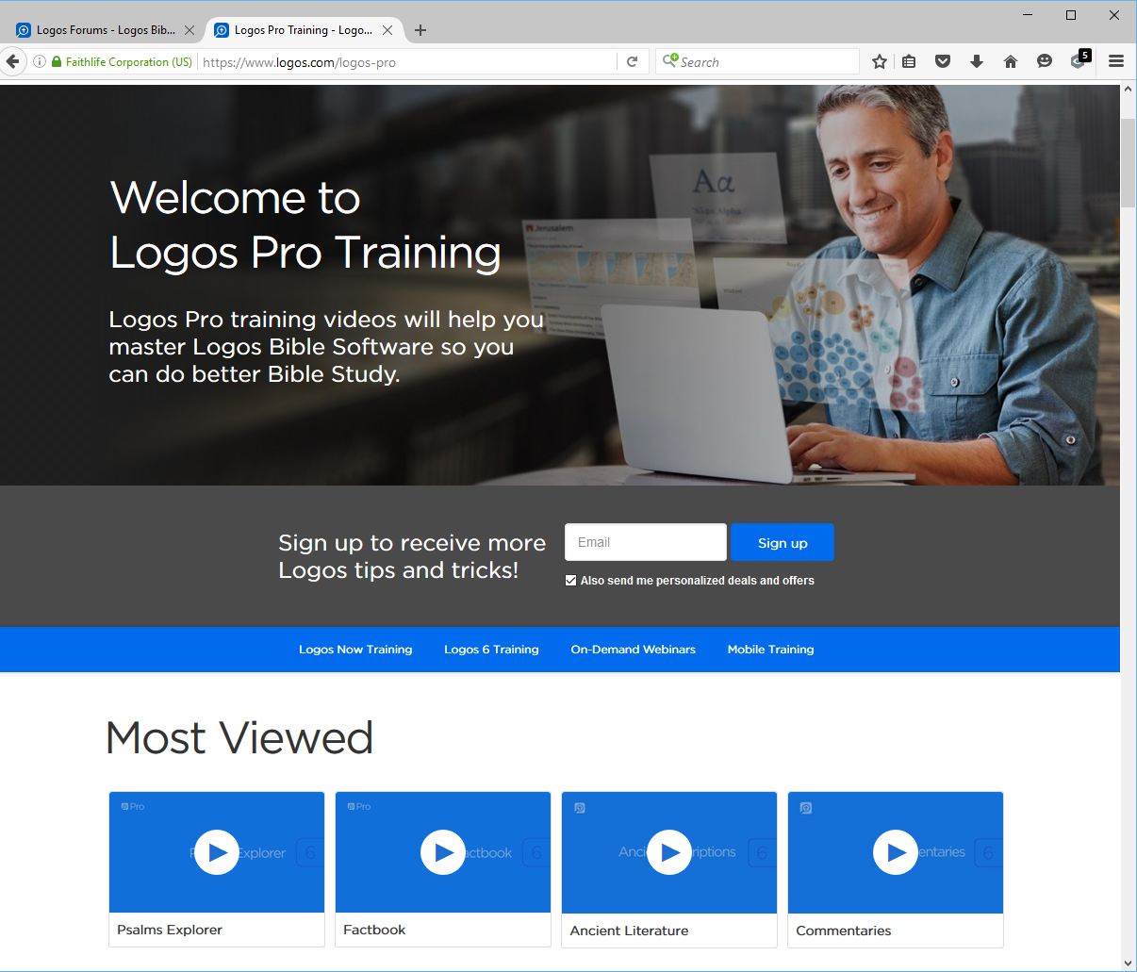Show bookmarks list icon
Viewport: 1137px width, 972px height.
(x=909, y=62)
